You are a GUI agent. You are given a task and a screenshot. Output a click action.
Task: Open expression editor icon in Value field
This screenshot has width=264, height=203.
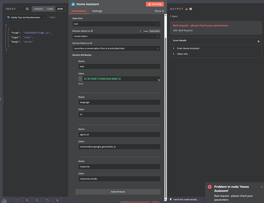pyautogui.click(x=159, y=80)
